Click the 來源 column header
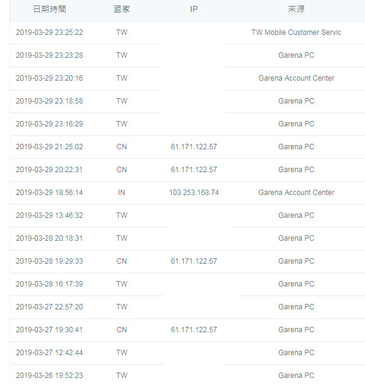Screen dimensions: 365x384 (296, 10)
